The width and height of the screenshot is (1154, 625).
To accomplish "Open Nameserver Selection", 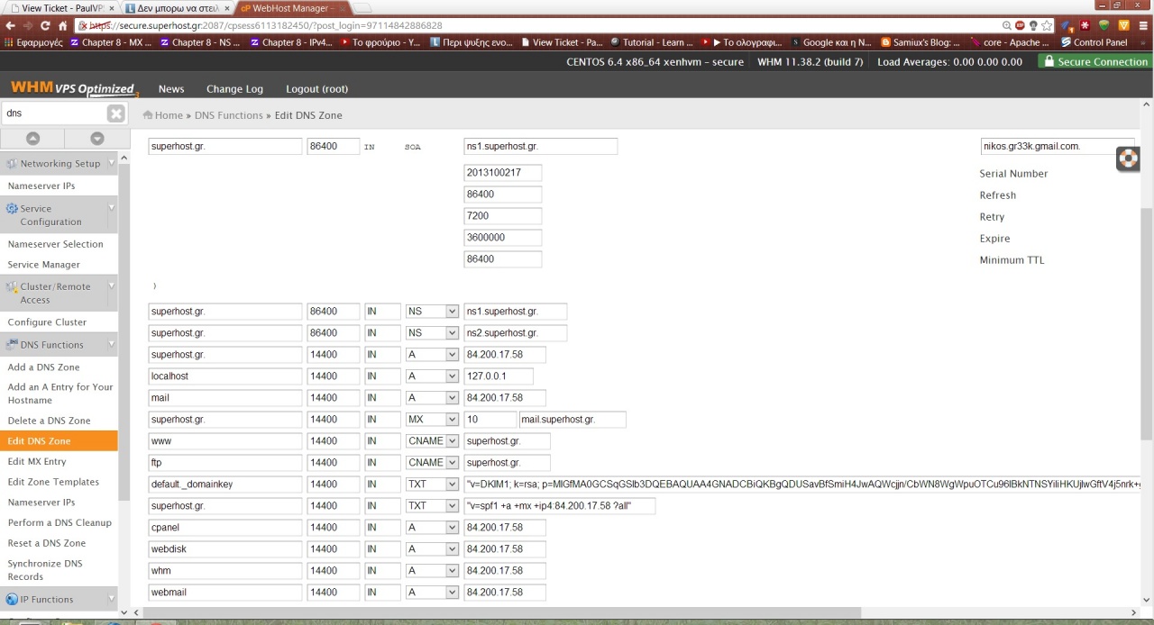I will point(55,243).
